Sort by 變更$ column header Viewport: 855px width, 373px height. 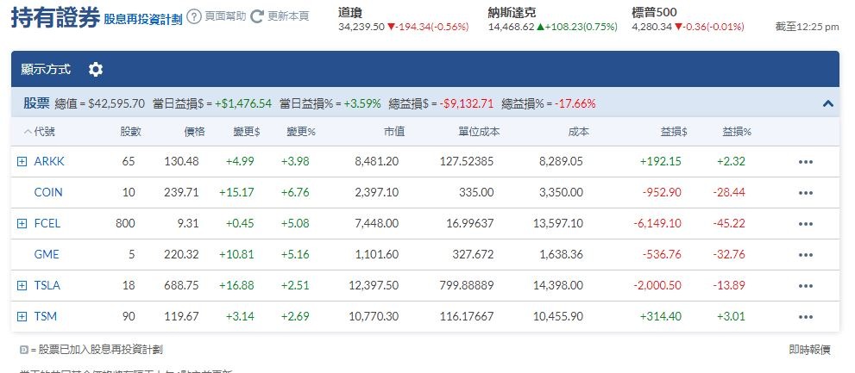click(x=247, y=131)
